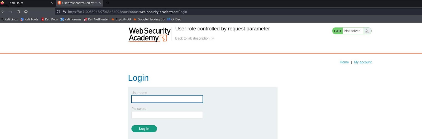Screen dimensions: 422x139
Task: Click the lab flask icon
Action: point(367,31)
